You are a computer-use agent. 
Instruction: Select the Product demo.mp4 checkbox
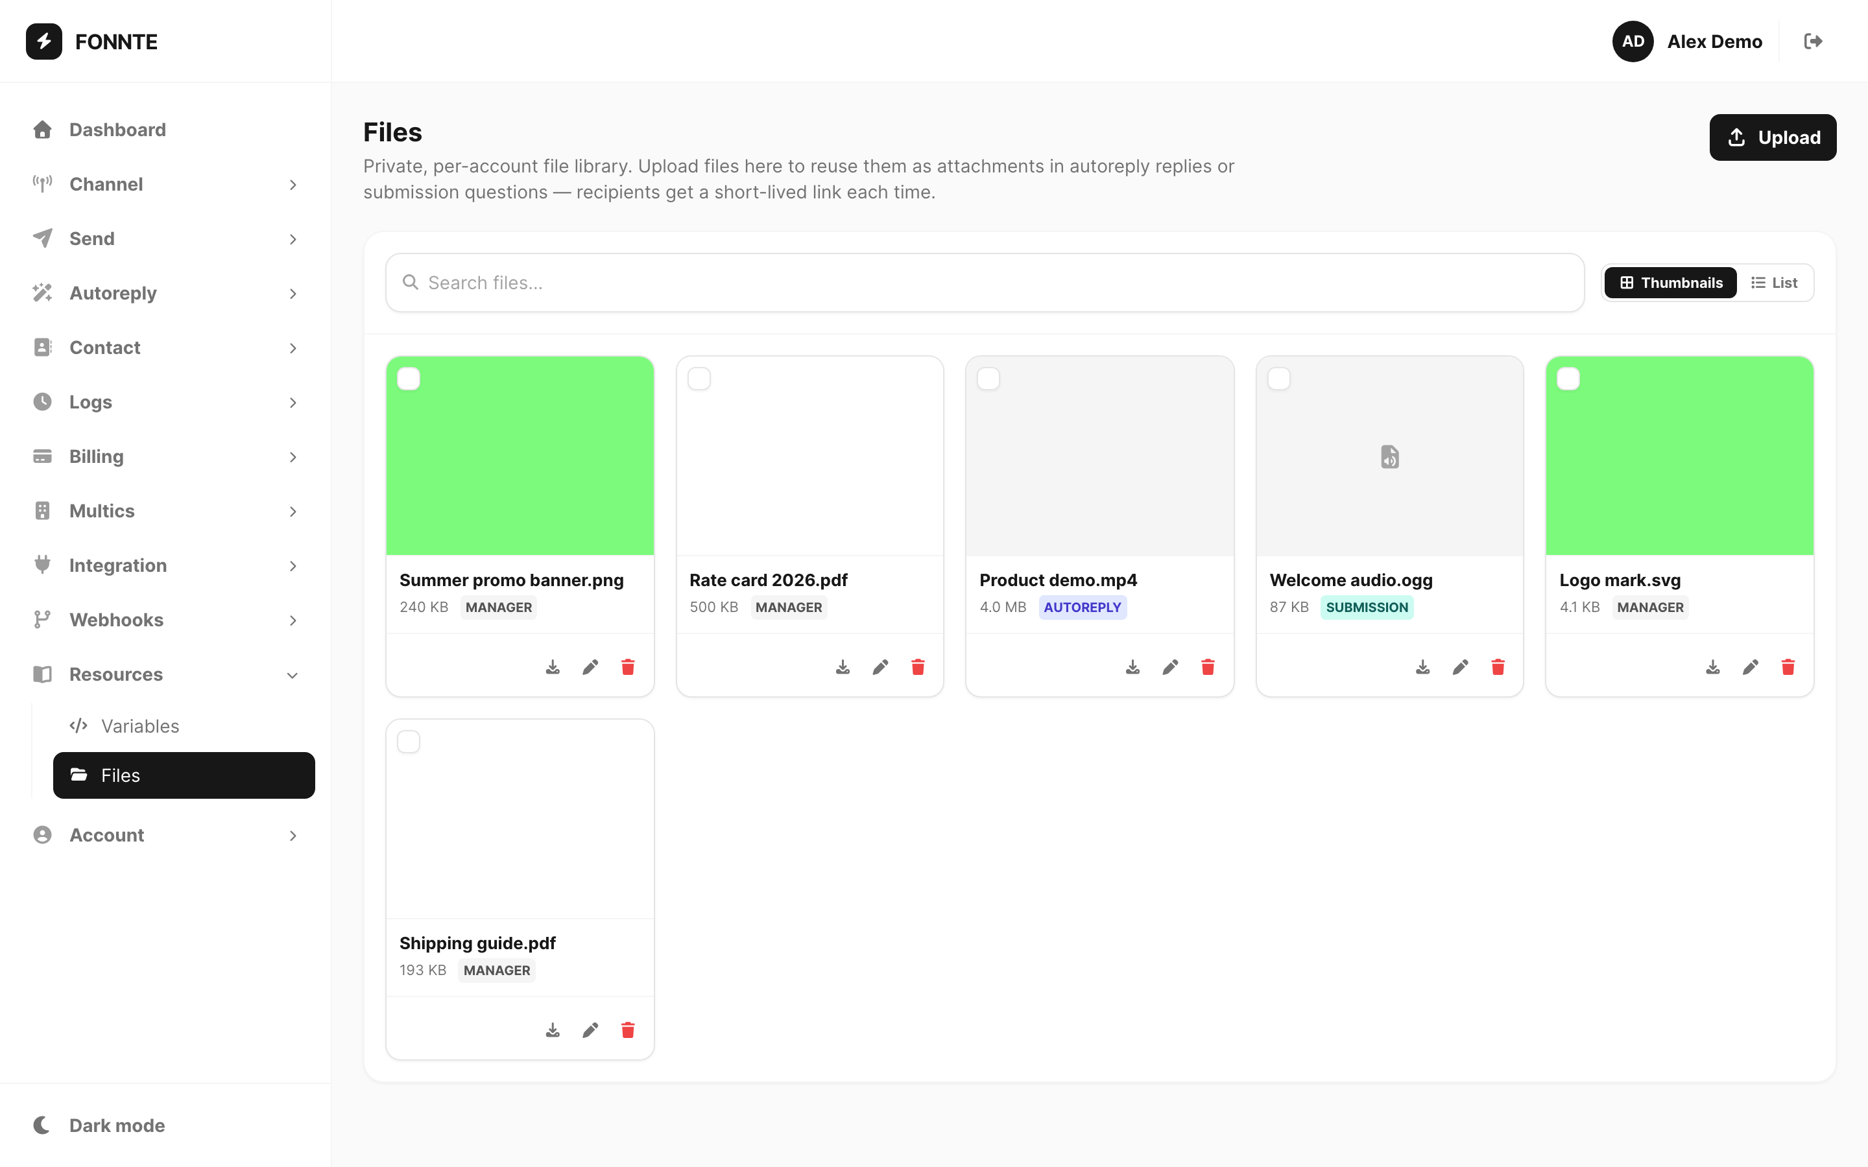pyautogui.click(x=988, y=379)
